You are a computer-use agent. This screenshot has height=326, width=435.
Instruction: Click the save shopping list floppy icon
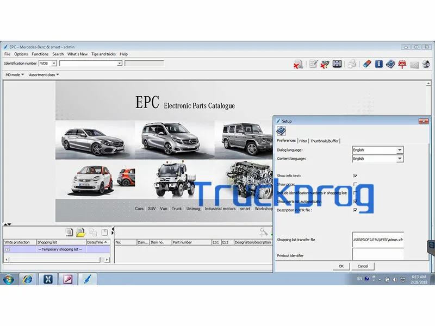click(x=104, y=232)
